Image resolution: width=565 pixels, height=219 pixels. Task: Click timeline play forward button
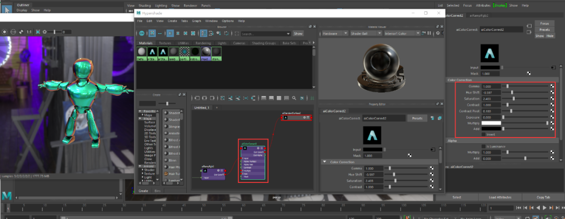click(x=545, y=208)
